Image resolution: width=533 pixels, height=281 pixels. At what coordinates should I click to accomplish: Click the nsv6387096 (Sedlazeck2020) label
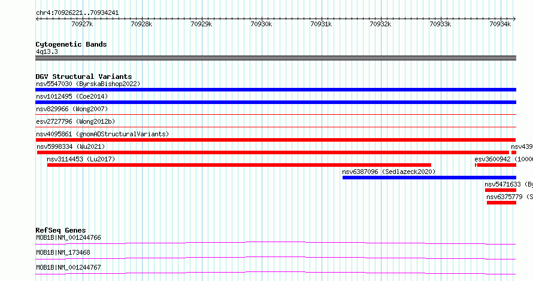(x=389, y=172)
